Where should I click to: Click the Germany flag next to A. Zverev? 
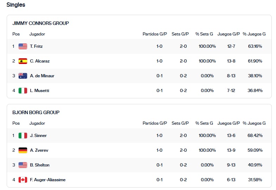tap(23, 150)
